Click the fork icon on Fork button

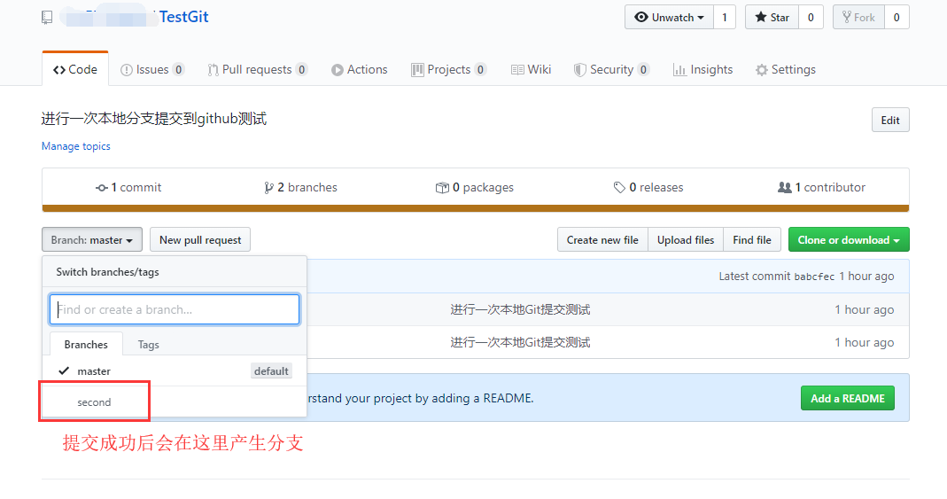click(x=847, y=17)
